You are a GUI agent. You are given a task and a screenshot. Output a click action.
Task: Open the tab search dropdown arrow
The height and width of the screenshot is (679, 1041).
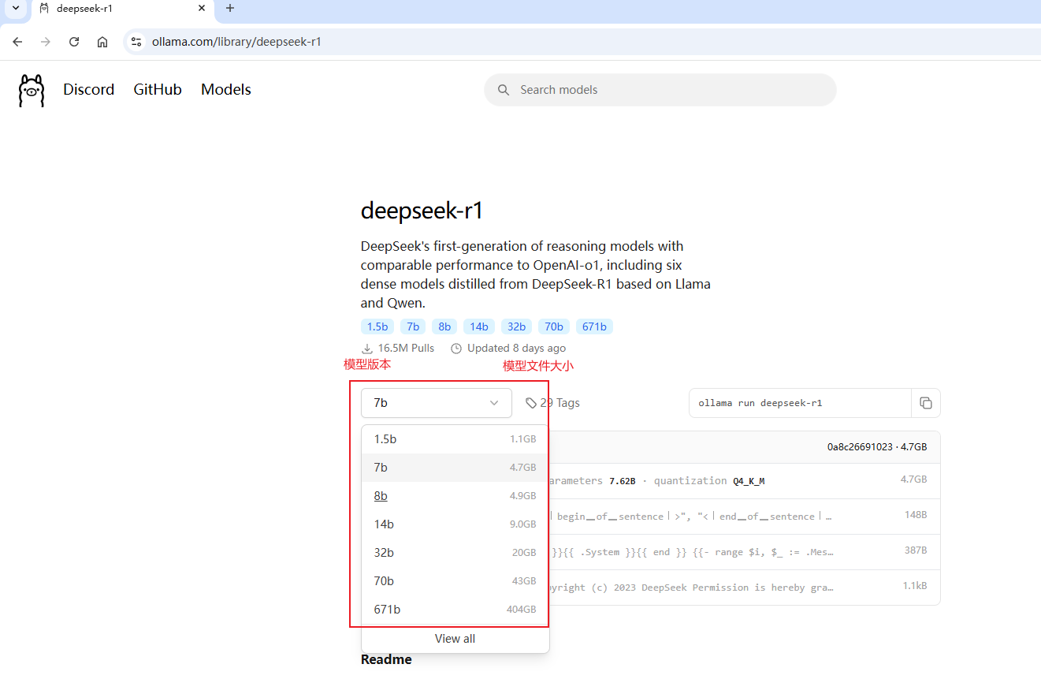point(15,8)
